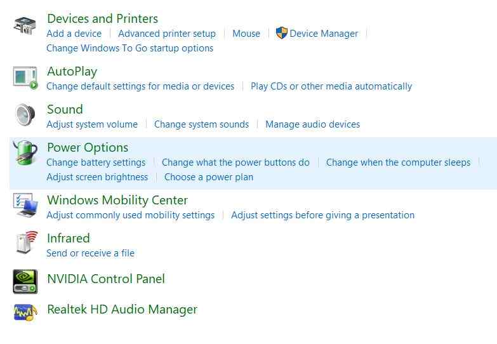
Task: Click the NVIDIA Control Panel icon
Action: 25,281
